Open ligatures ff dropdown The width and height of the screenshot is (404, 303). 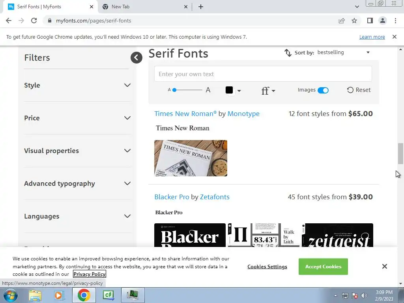click(268, 91)
